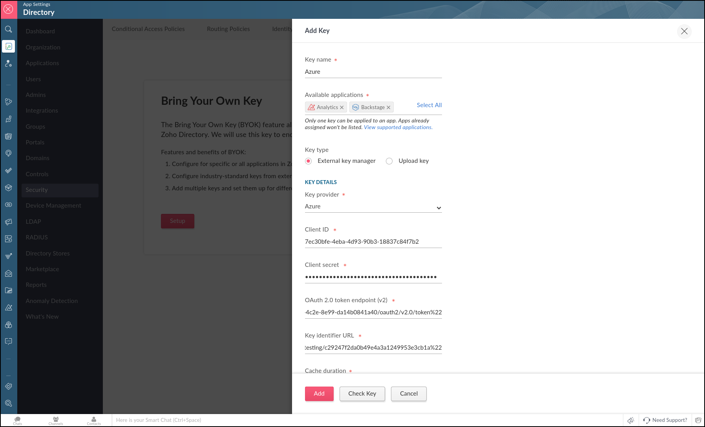Open the megaphone app icon

tap(9, 222)
